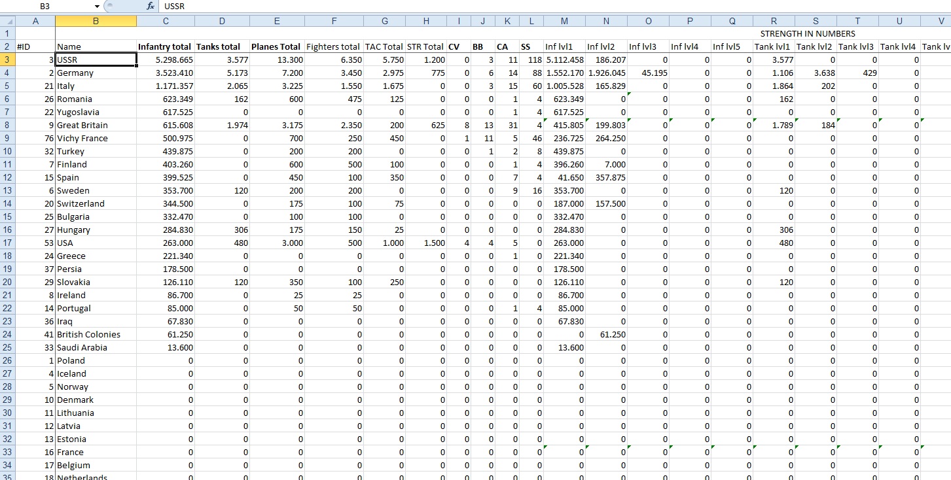Image resolution: width=951 pixels, height=480 pixels.
Task: Select row 33 by its row header
Action: (7, 452)
